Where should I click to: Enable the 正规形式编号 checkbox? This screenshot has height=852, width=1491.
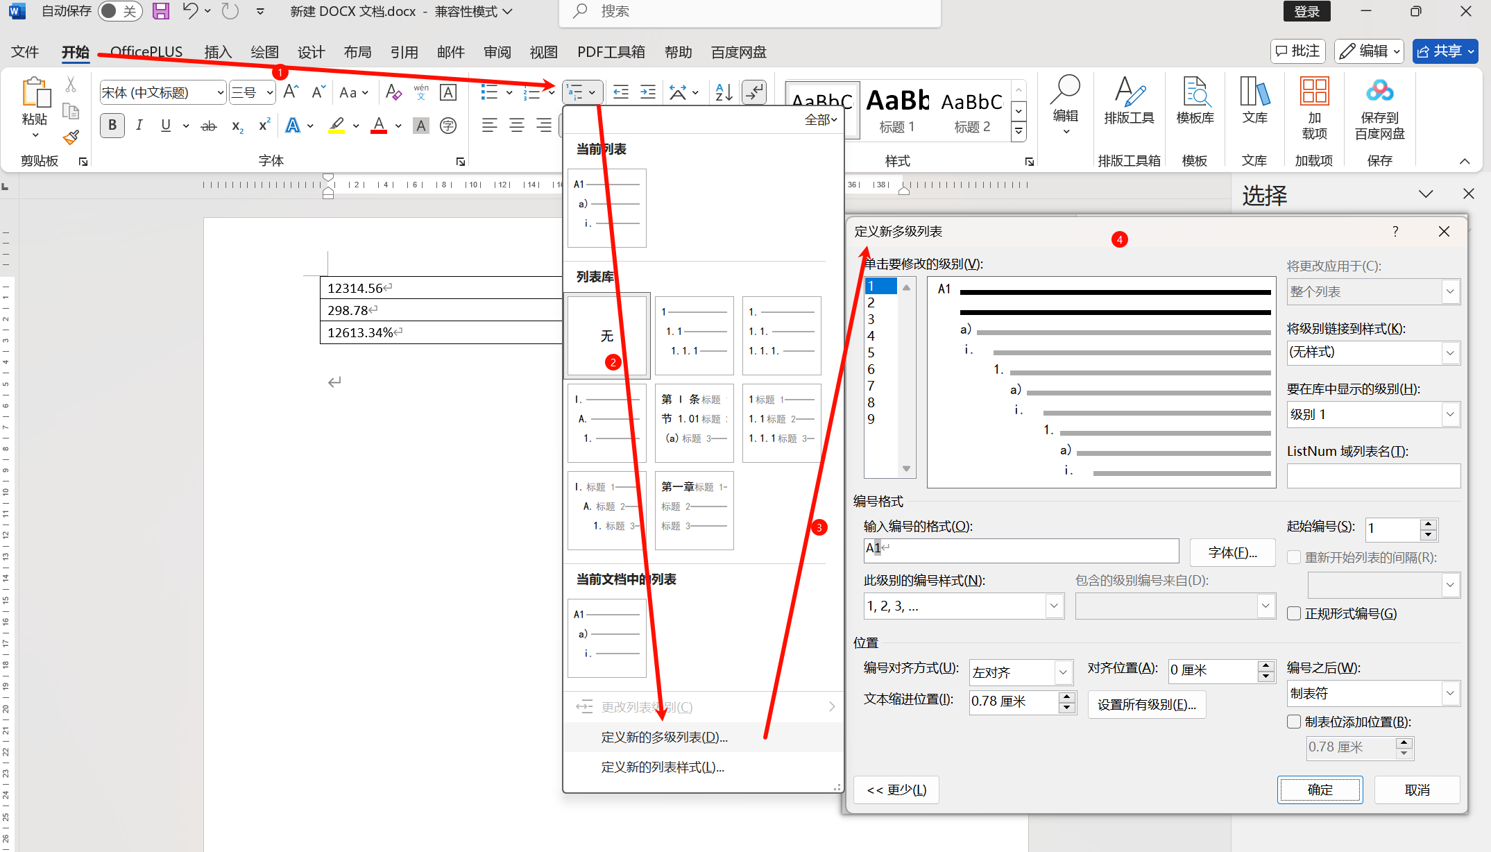tap(1294, 613)
